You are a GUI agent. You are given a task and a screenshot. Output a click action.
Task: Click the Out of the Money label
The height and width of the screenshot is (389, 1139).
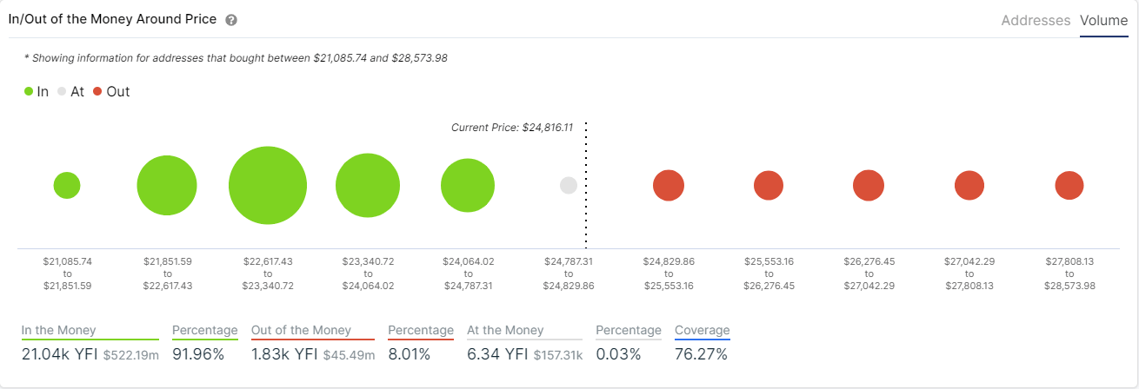click(301, 330)
